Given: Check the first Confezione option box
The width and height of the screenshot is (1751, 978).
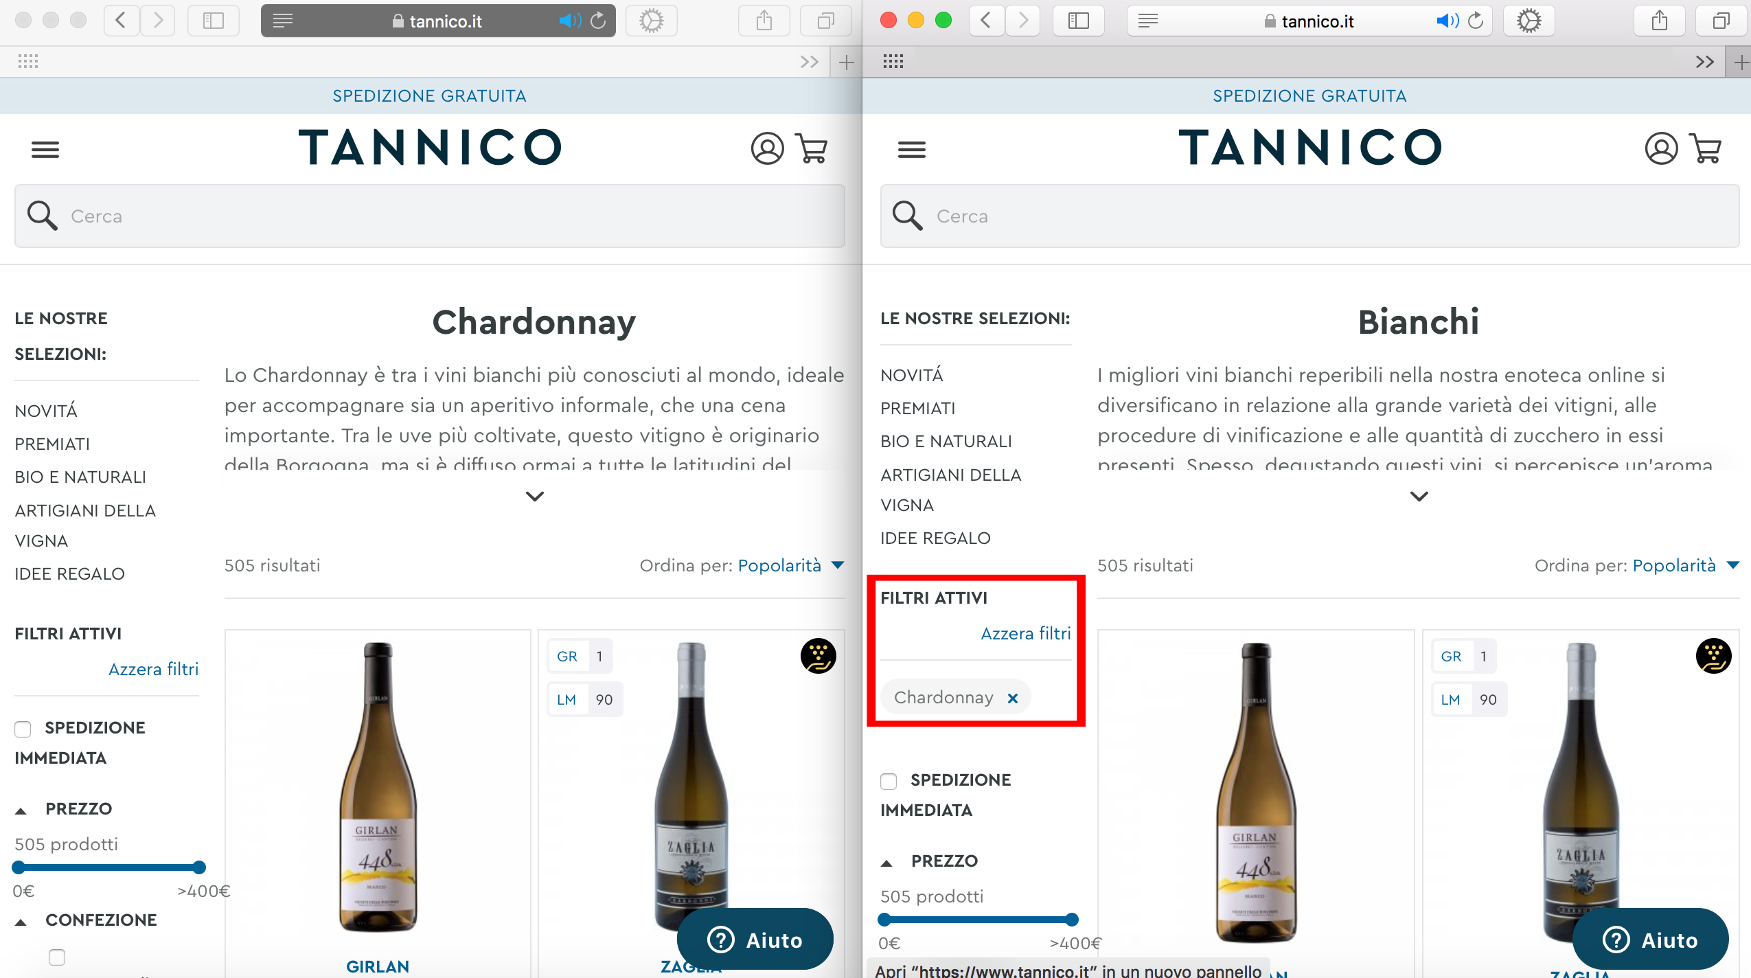Looking at the screenshot, I should 57,957.
